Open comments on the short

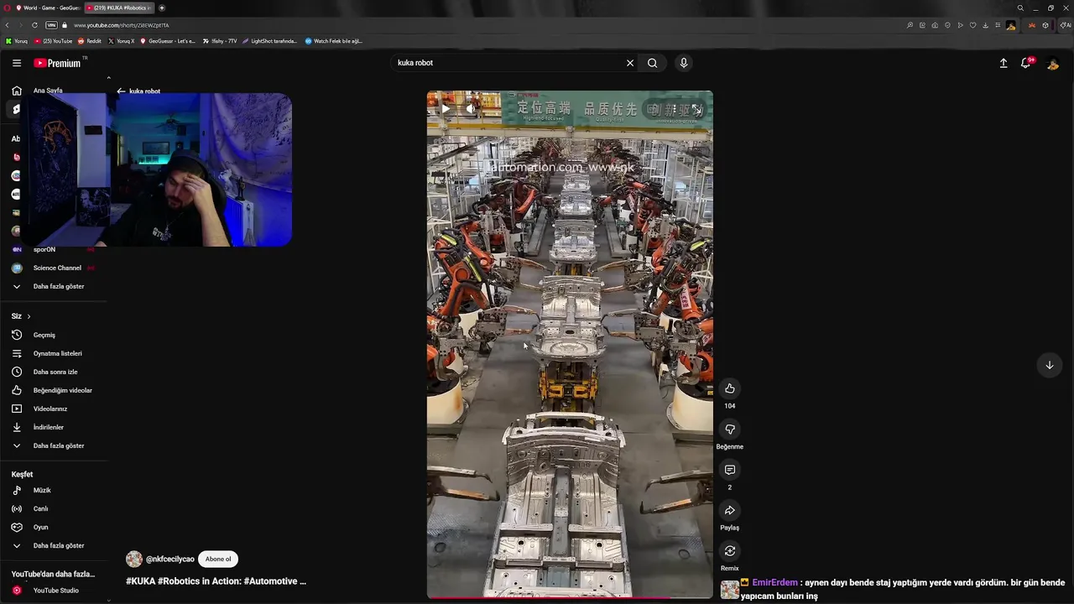pyautogui.click(x=730, y=470)
